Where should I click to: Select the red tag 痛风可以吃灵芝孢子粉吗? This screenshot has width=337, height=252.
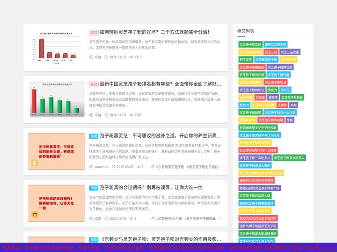pyautogui.click(x=256, y=181)
